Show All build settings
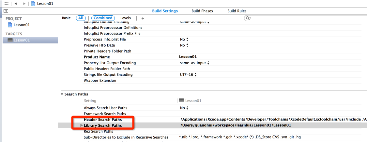The image size is (367, 142). coord(81,18)
